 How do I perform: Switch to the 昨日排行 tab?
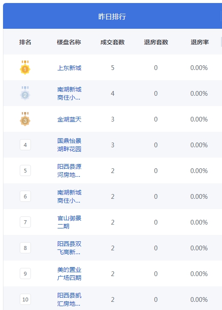coord(112,16)
